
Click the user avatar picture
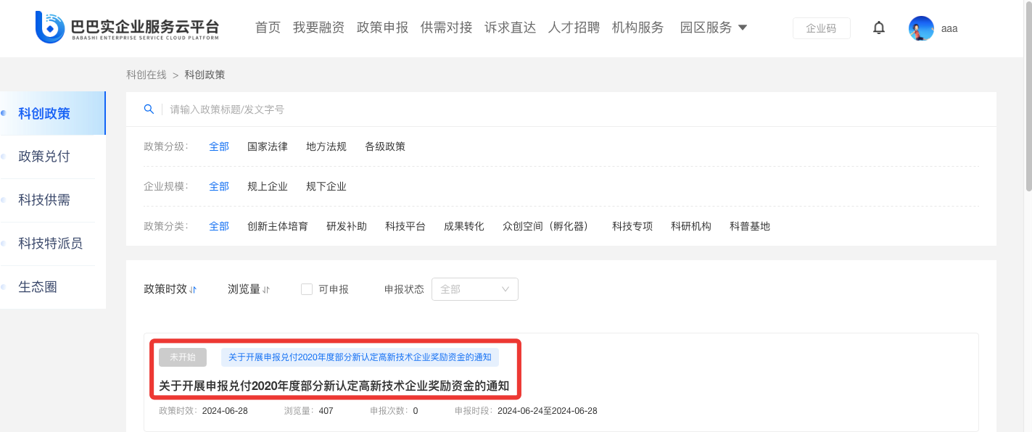921,28
